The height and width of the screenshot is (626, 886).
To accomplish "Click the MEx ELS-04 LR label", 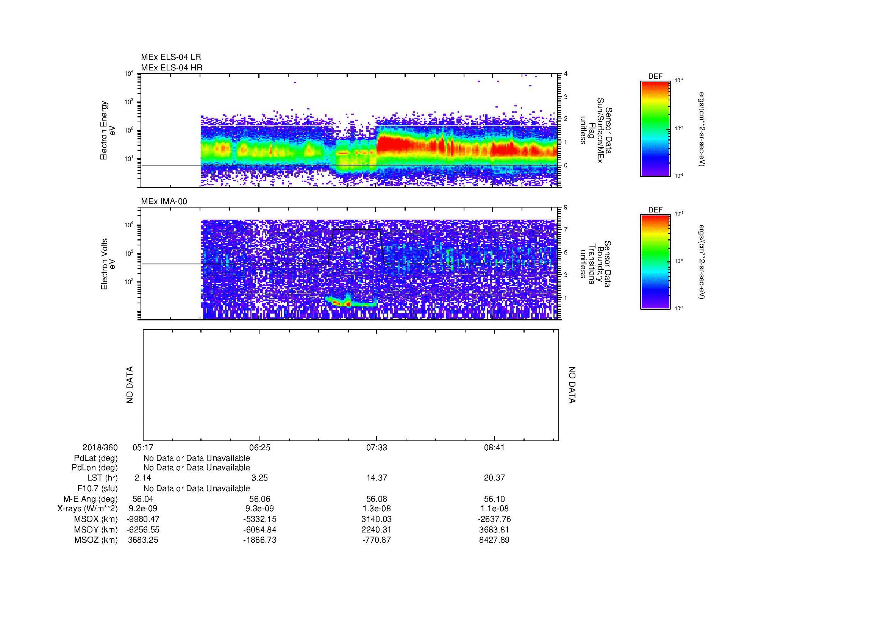I will [x=171, y=57].
